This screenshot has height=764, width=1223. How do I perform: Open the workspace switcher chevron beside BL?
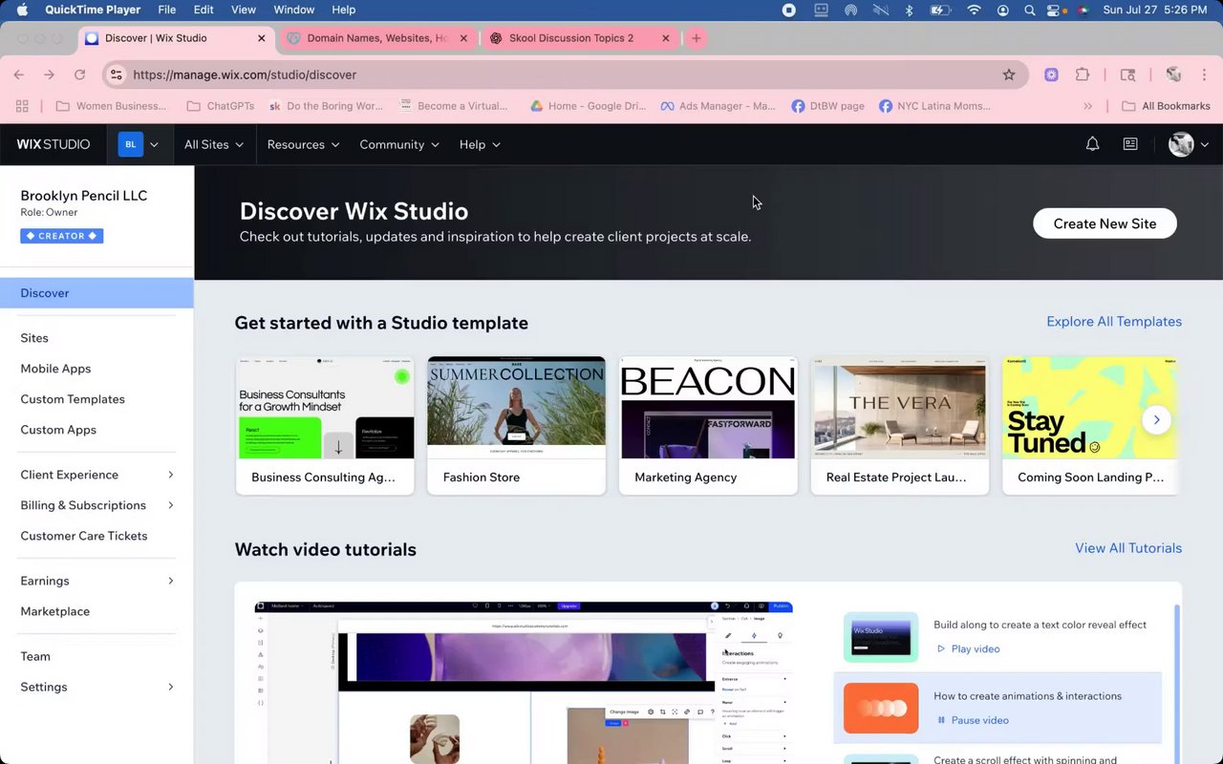(154, 144)
